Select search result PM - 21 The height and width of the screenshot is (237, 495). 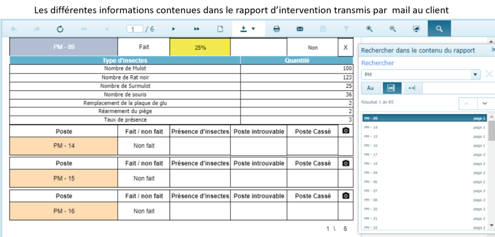pyautogui.click(x=425, y=218)
